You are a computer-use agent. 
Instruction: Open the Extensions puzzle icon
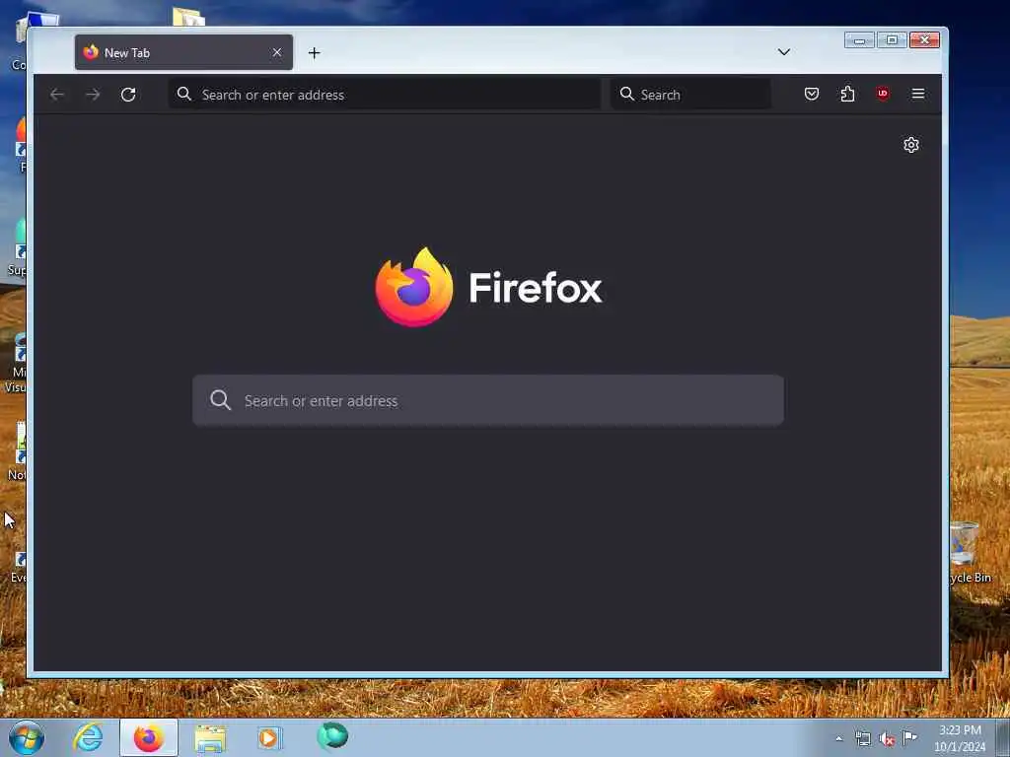pyautogui.click(x=847, y=94)
